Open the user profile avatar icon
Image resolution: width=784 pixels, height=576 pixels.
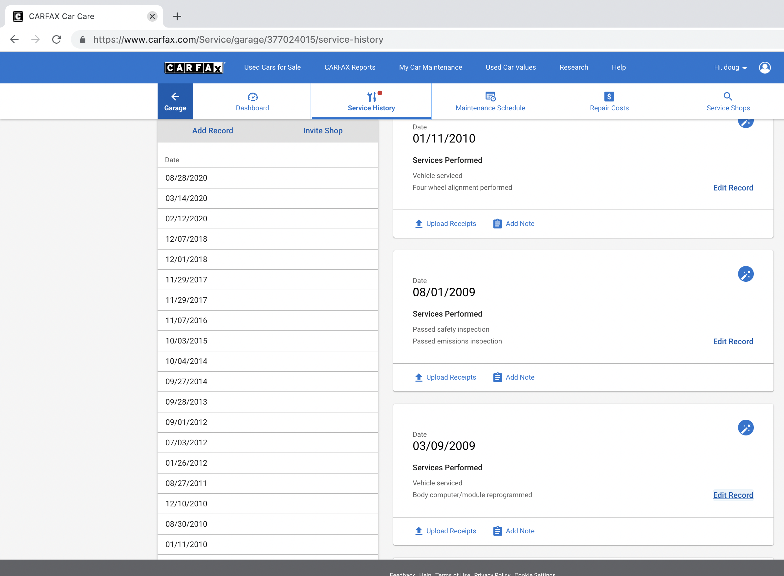(765, 67)
